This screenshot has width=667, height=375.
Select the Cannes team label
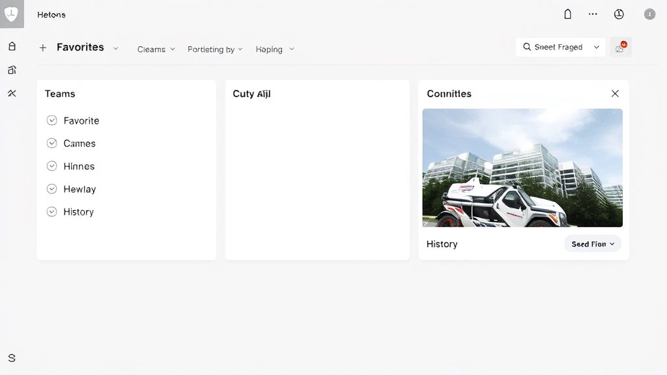point(79,144)
